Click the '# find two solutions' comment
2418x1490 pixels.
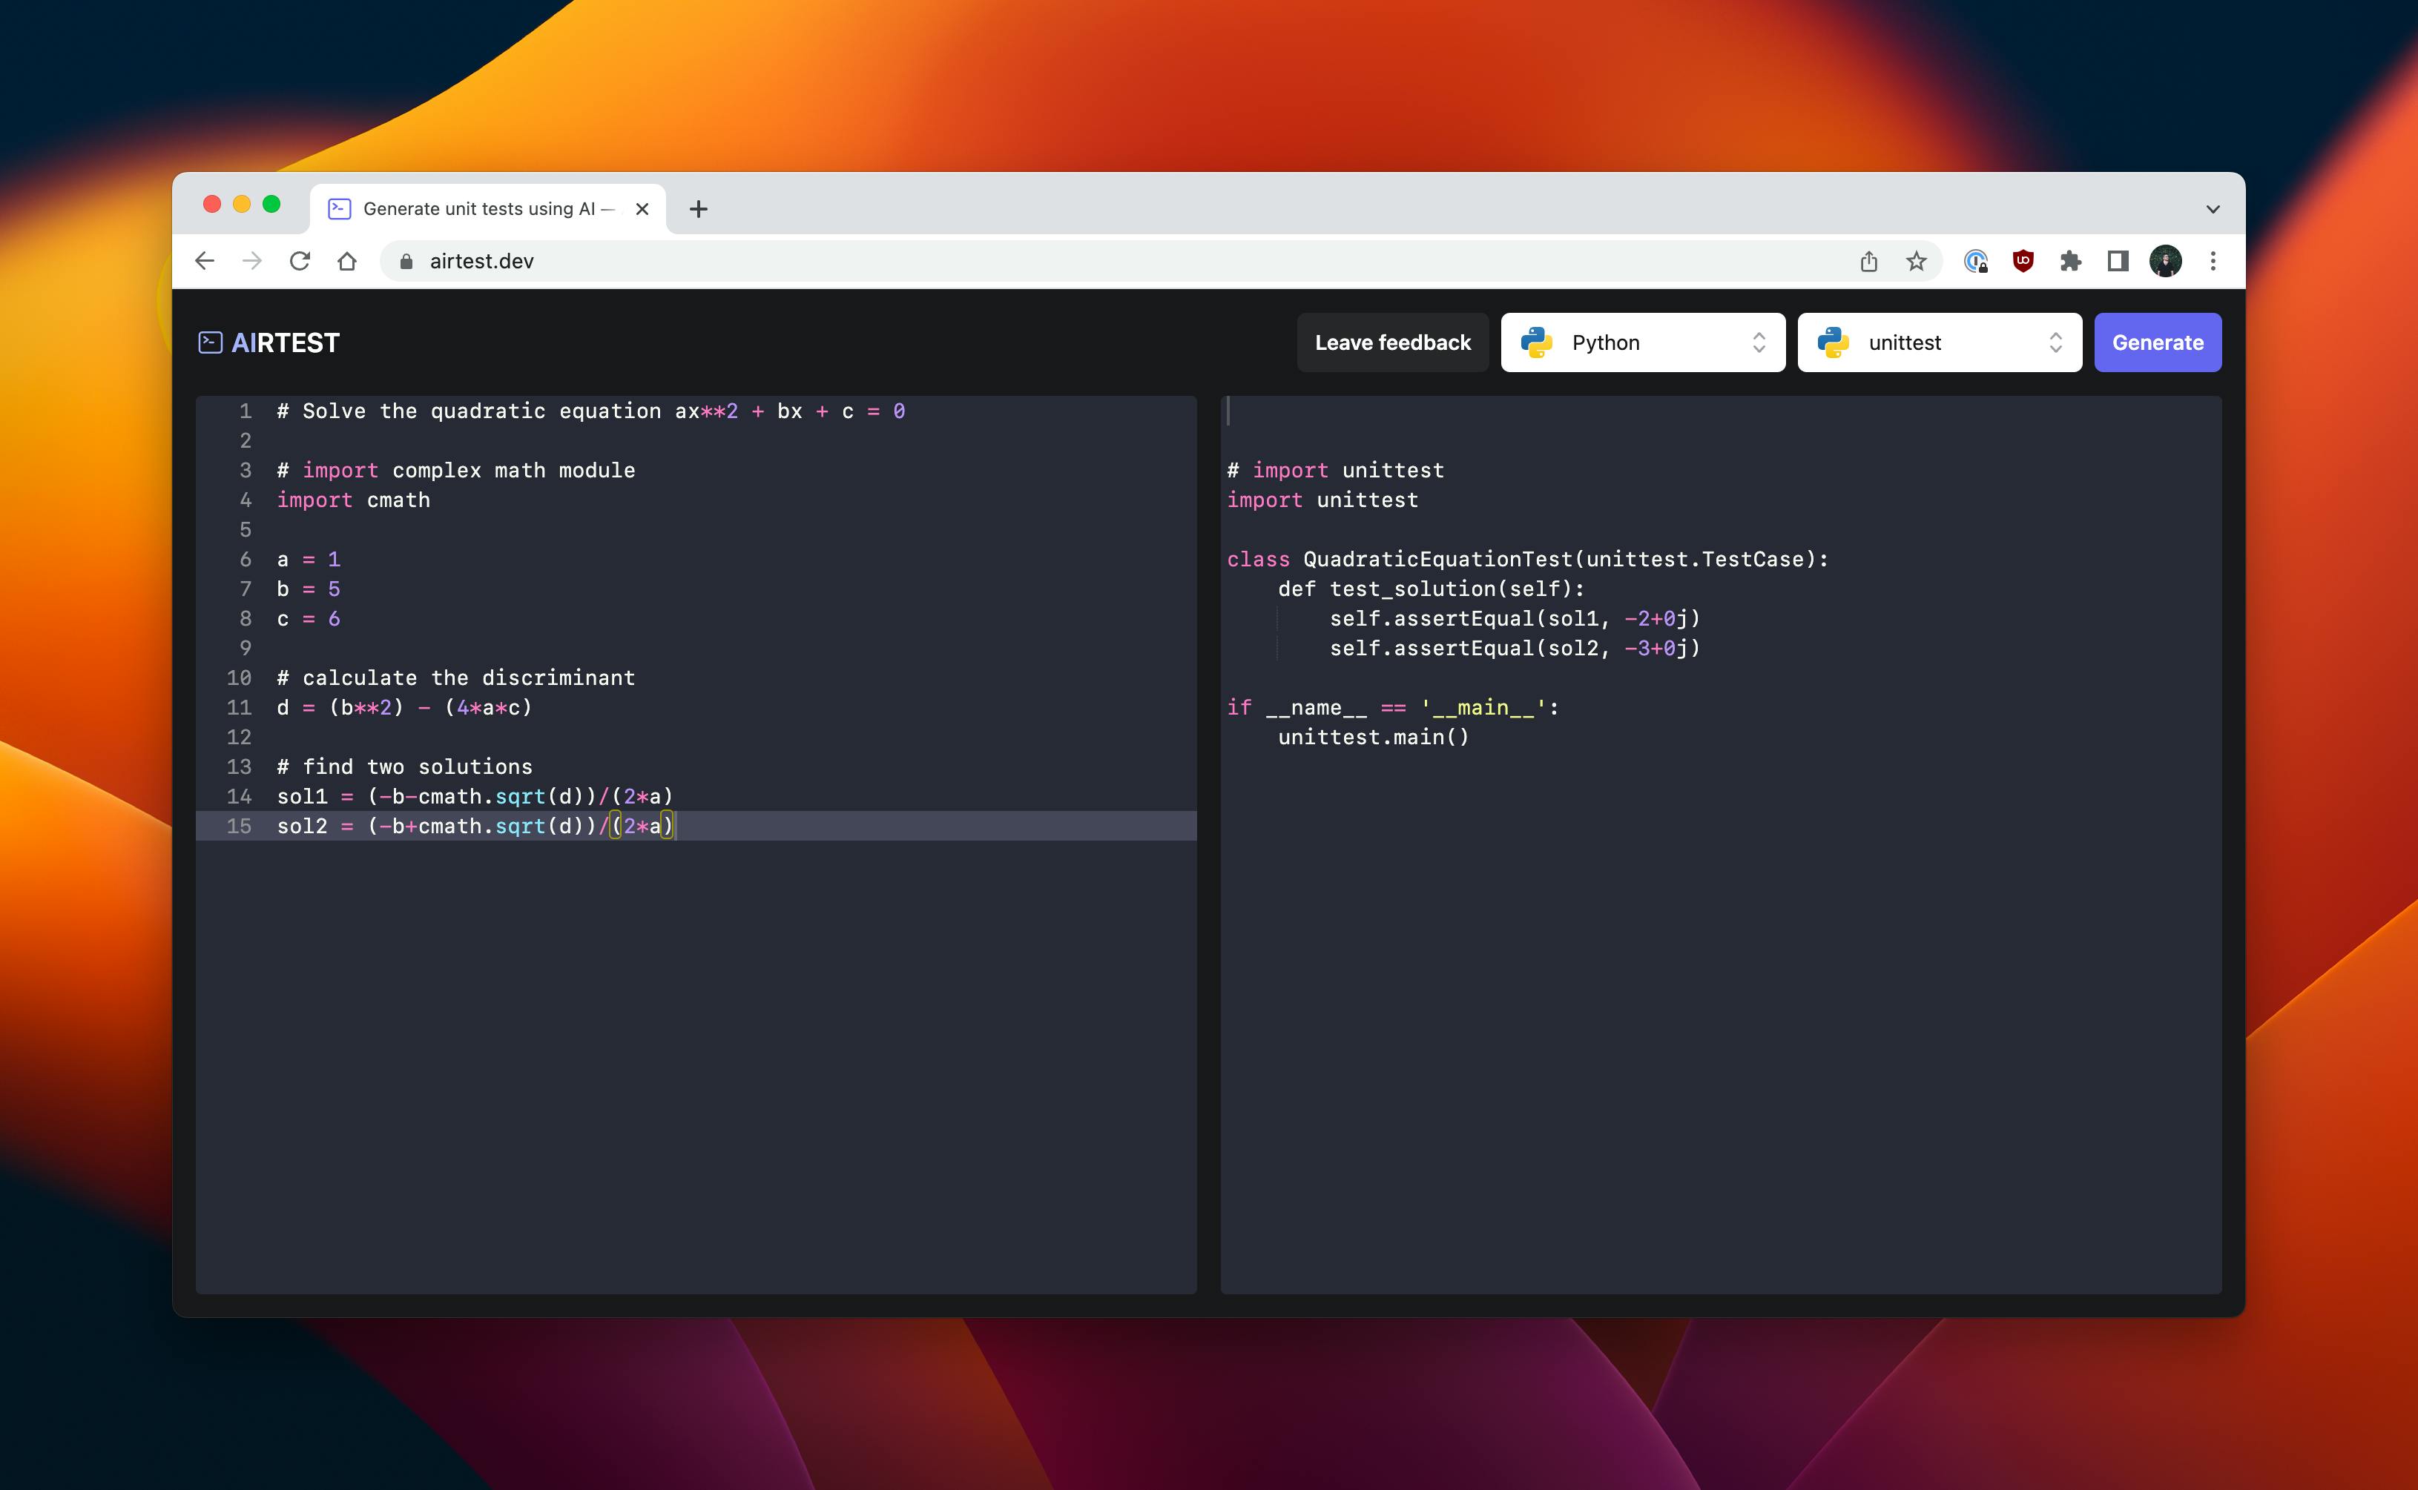pyautogui.click(x=404, y=766)
